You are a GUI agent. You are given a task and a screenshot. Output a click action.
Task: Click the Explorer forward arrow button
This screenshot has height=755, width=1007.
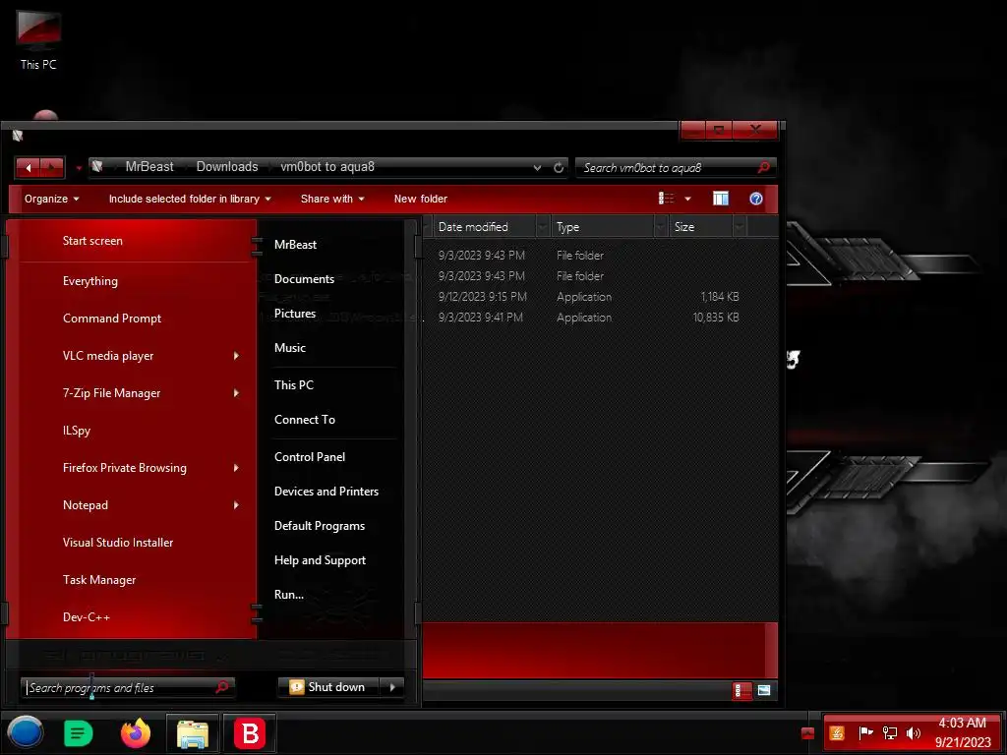pos(52,167)
